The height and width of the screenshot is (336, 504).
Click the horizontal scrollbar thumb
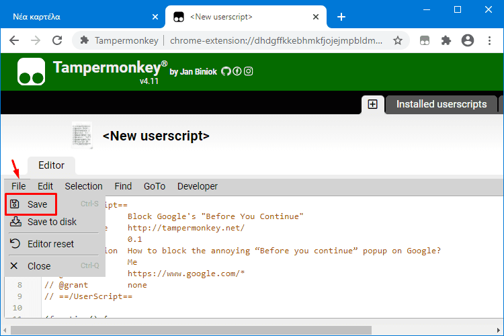[191, 330]
